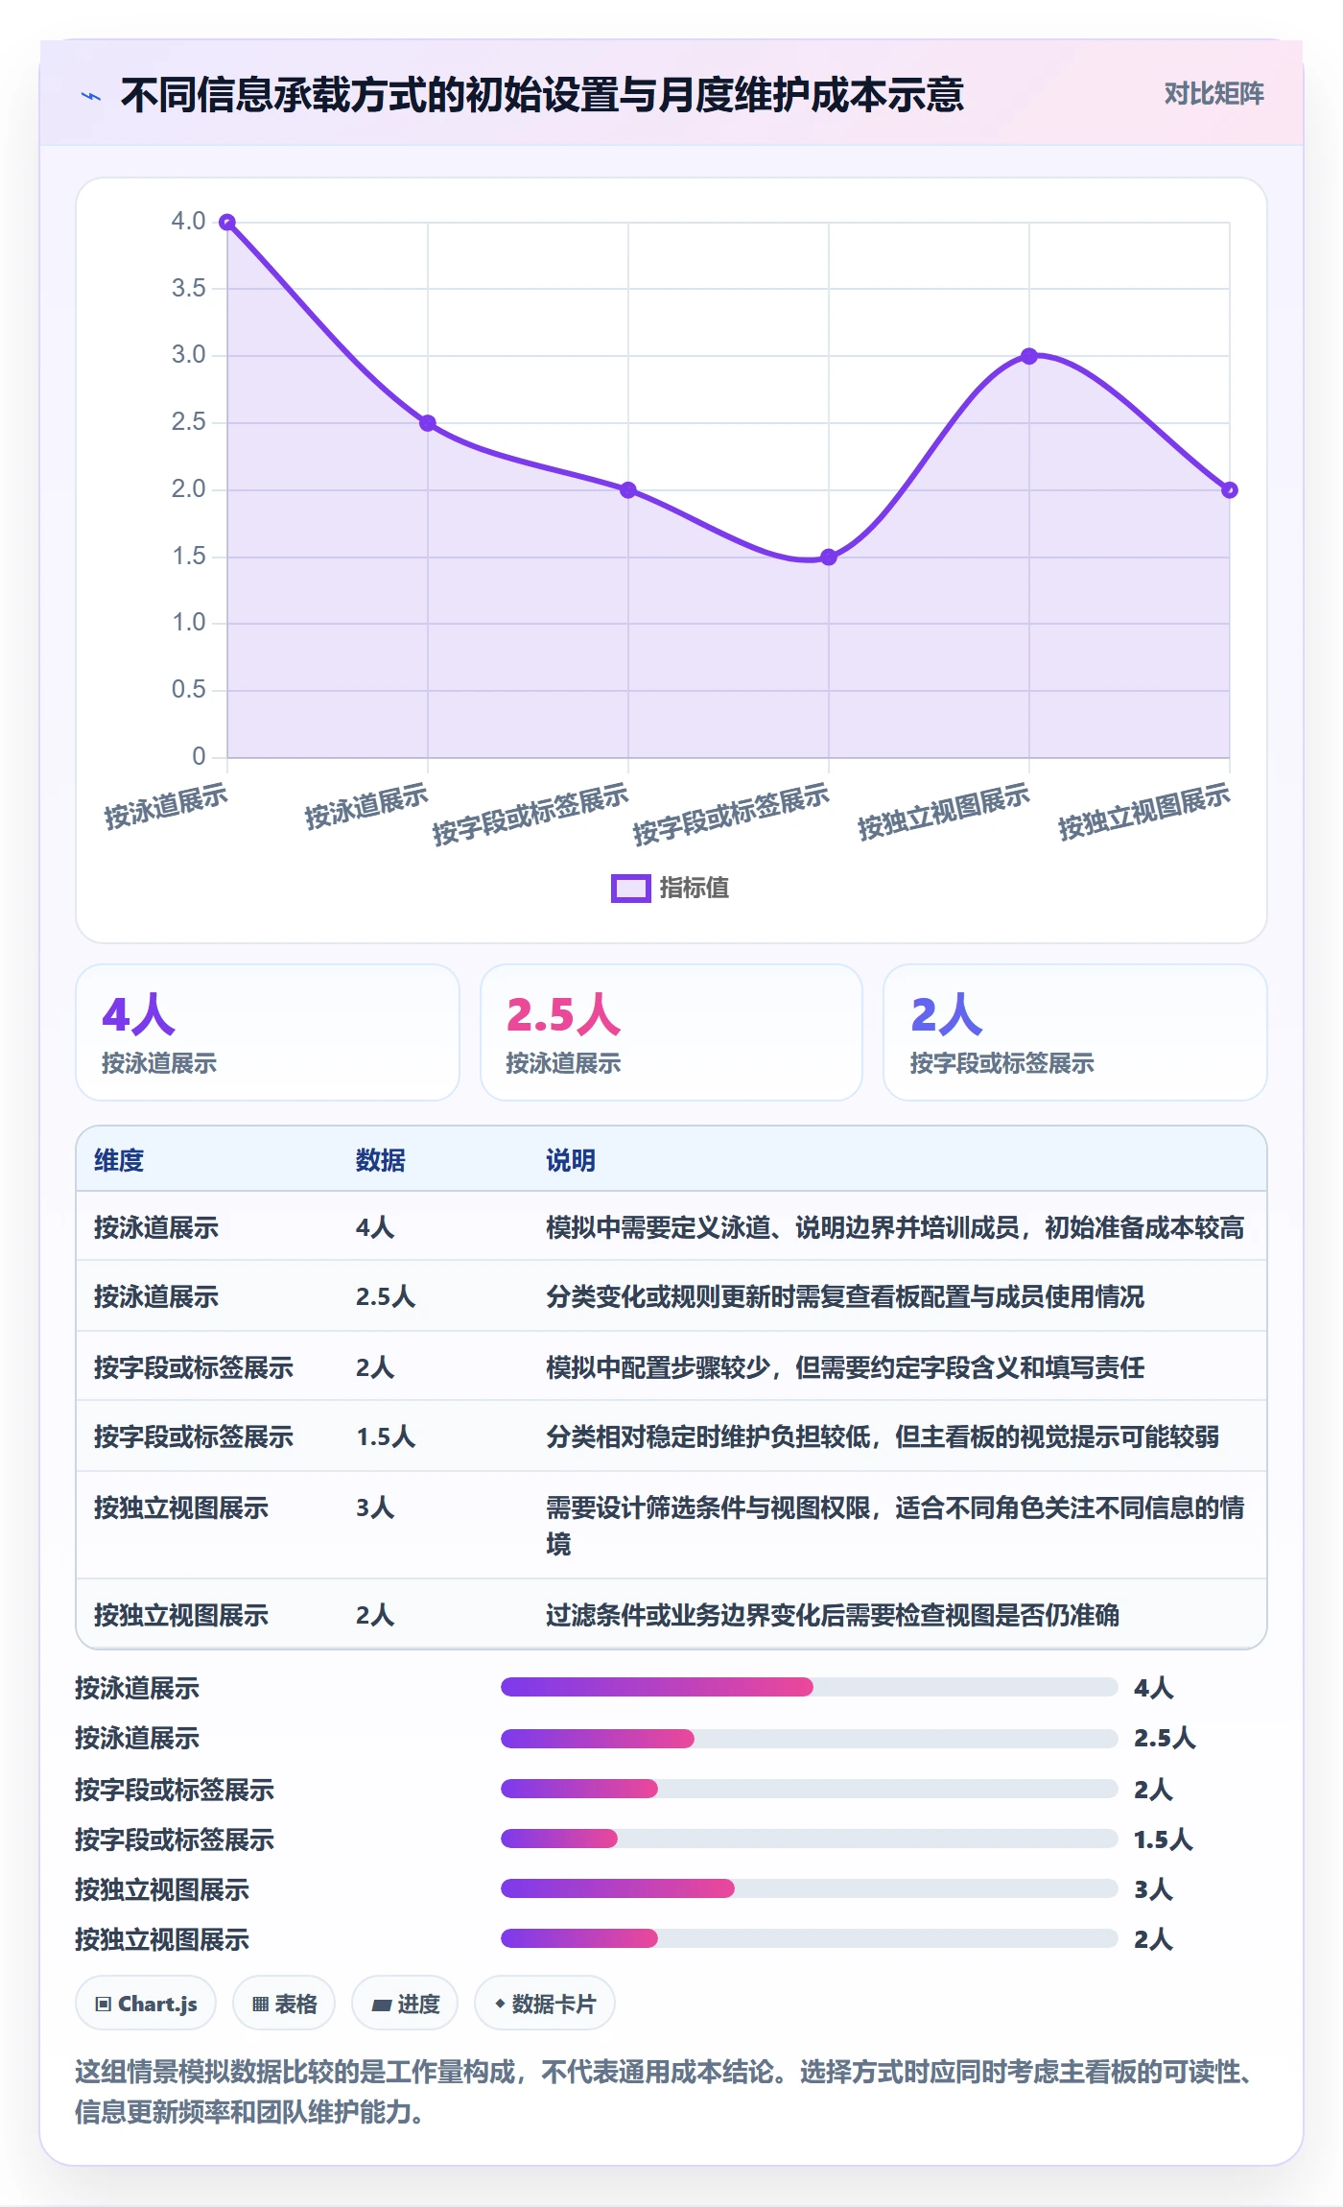Image resolution: width=1343 pixels, height=2207 pixels.
Task: Select the chart data point at value 4.0
Action: coord(227,222)
